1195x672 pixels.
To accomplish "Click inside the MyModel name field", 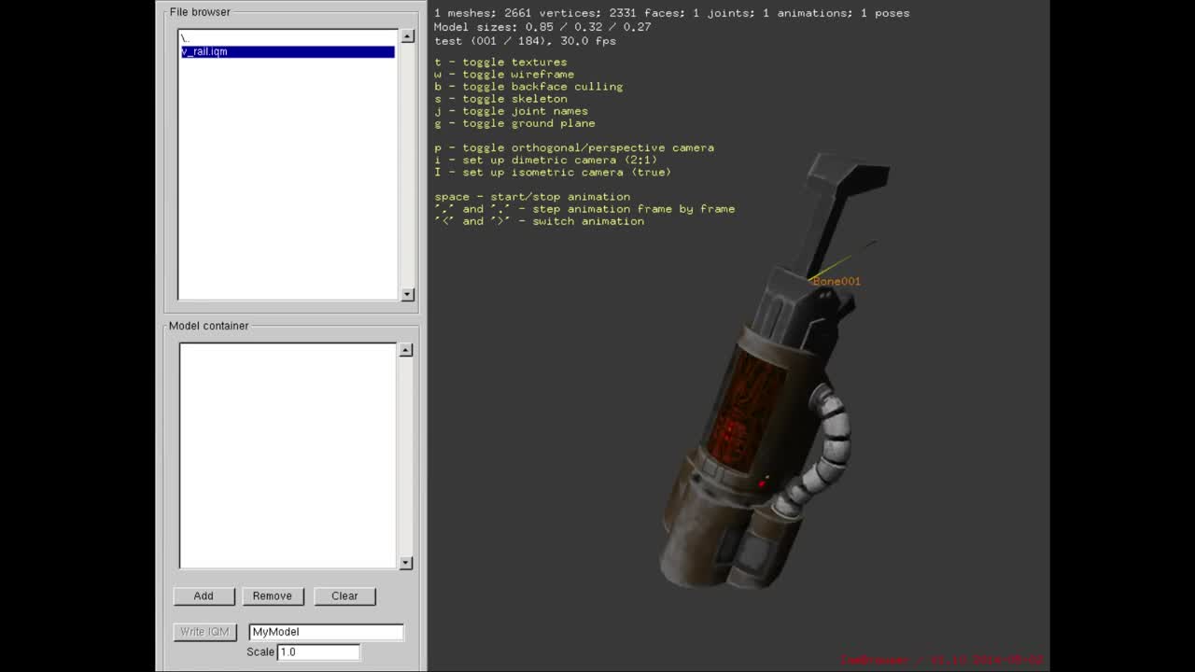I will (x=325, y=632).
